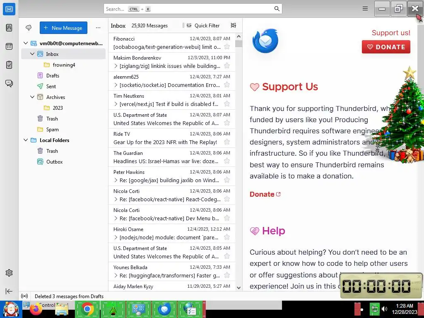This screenshot has height=318, width=424.
Task: Collapse the Inbox folder chevron
Action: coord(32,54)
